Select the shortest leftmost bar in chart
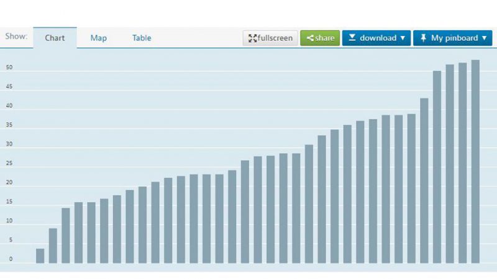Image resolution: width=497 pixels, height=279 pixels. pos(40,255)
